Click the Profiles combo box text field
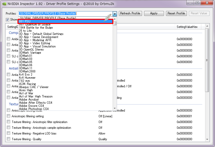The height and width of the screenshot is (147, 215). pos(65,14)
